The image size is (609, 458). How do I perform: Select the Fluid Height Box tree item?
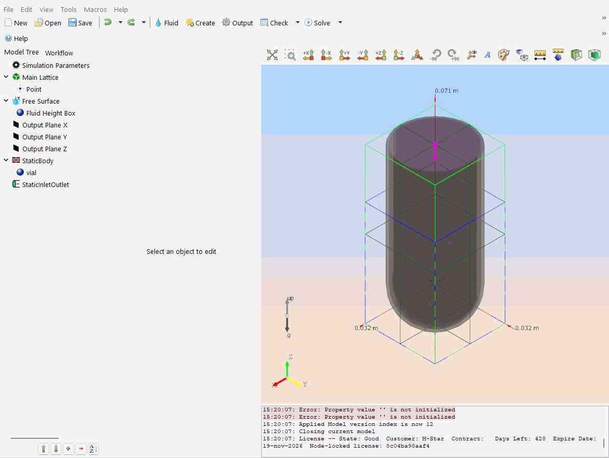pyautogui.click(x=51, y=113)
